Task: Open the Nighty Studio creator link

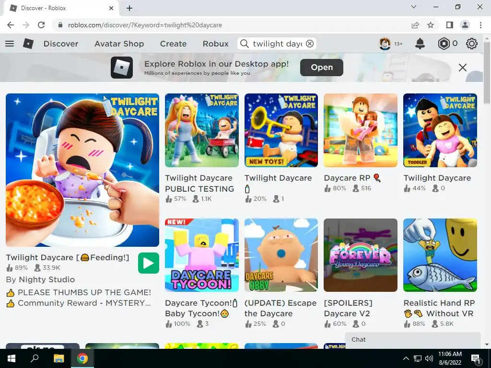Action: pyautogui.click(x=47, y=279)
